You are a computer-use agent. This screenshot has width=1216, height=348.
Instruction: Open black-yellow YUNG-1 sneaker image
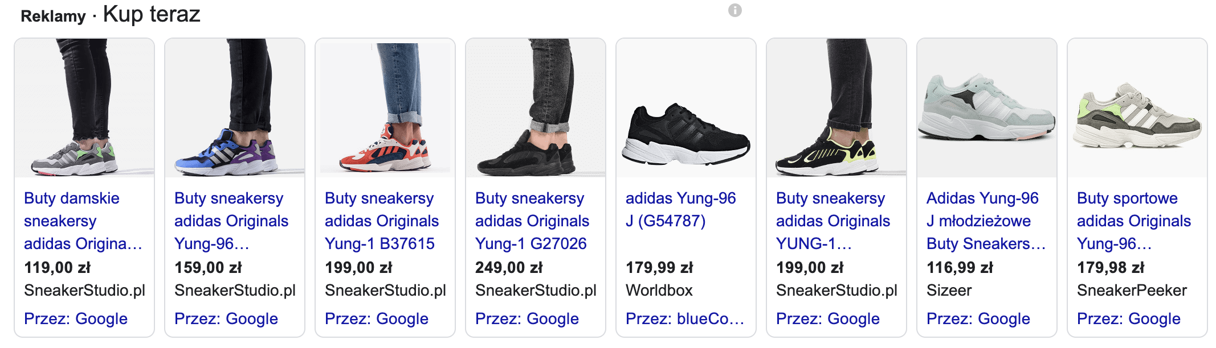click(836, 108)
